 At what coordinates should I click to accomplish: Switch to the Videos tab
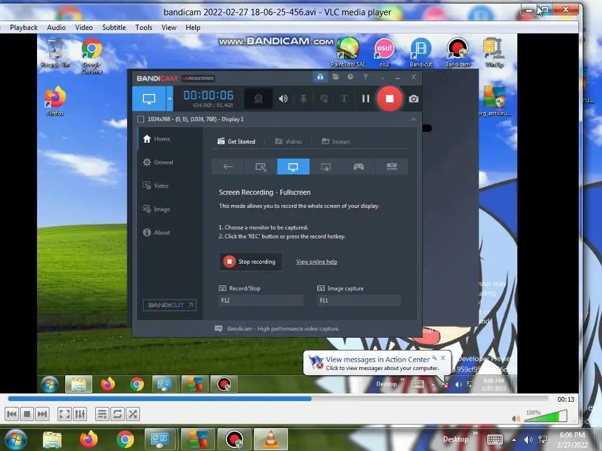288,142
